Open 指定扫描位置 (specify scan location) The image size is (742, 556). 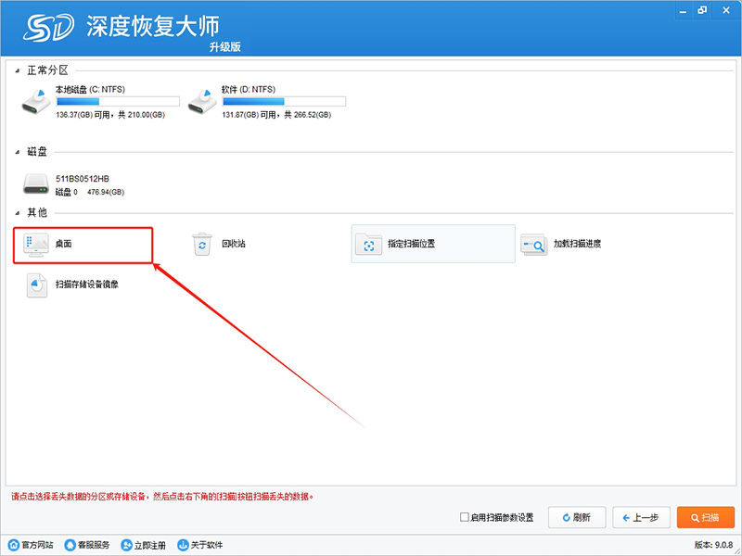tap(369, 245)
